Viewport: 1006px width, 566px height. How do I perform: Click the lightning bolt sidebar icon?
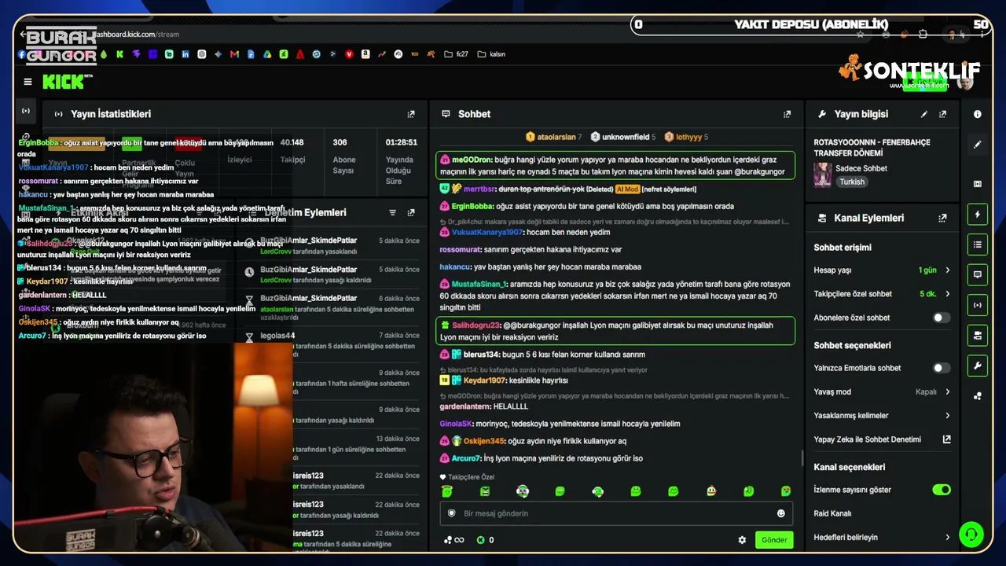978,215
